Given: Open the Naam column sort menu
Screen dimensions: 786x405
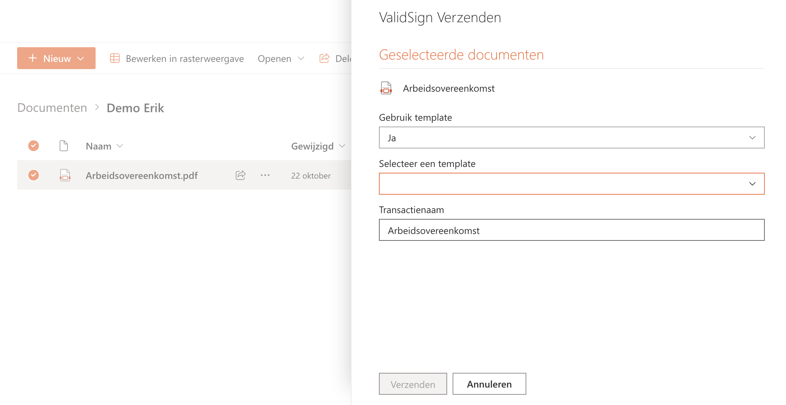Looking at the screenshot, I should [120, 146].
